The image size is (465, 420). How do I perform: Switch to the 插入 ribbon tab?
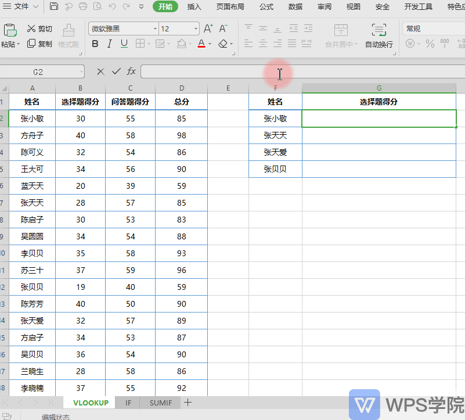pos(194,6)
